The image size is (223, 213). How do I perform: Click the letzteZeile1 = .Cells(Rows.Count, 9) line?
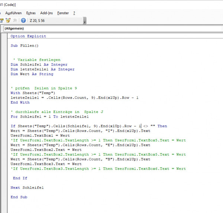tap(74, 98)
